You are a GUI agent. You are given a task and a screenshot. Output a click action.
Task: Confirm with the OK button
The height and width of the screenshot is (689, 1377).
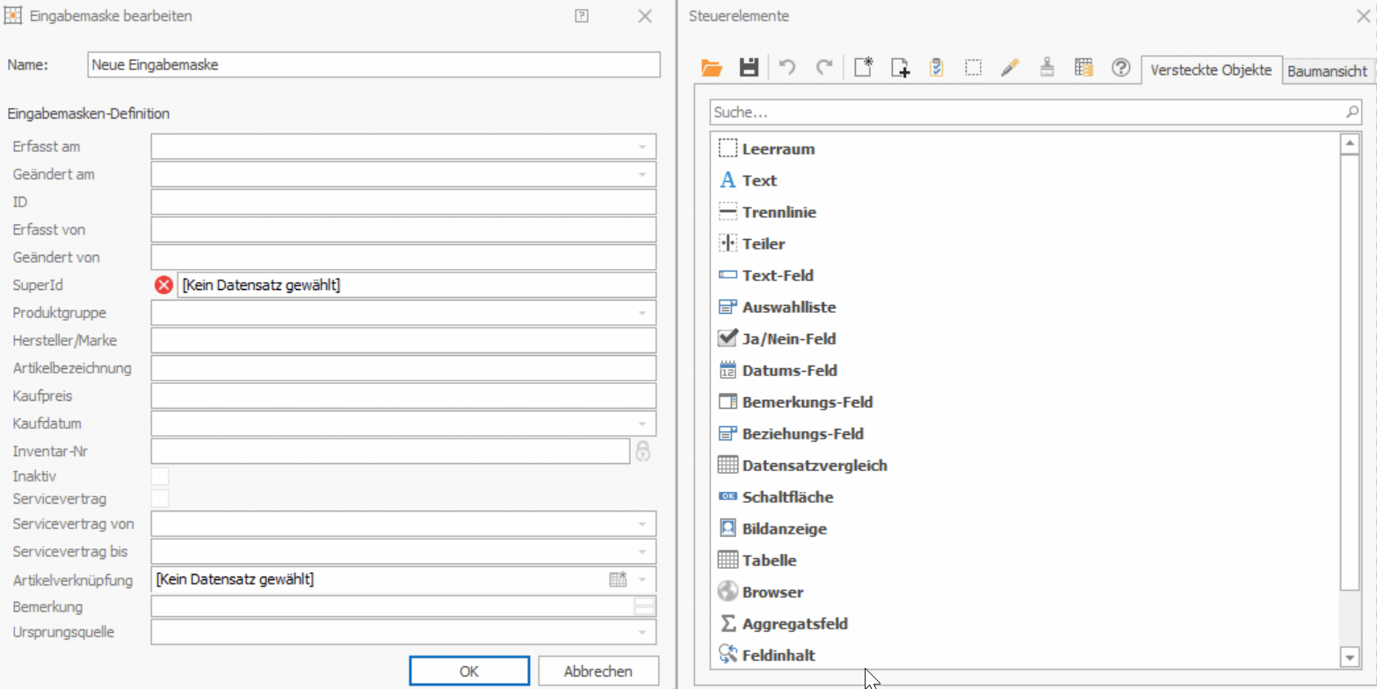click(469, 671)
